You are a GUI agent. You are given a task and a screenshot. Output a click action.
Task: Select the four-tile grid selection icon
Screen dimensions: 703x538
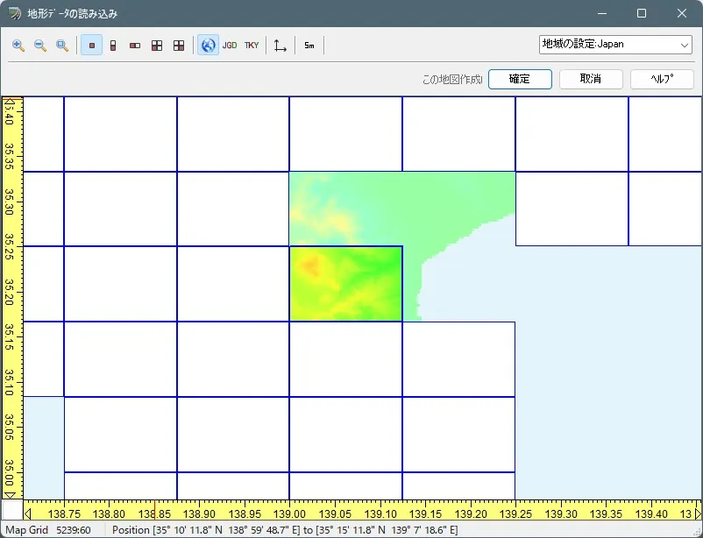click(157, 45)
